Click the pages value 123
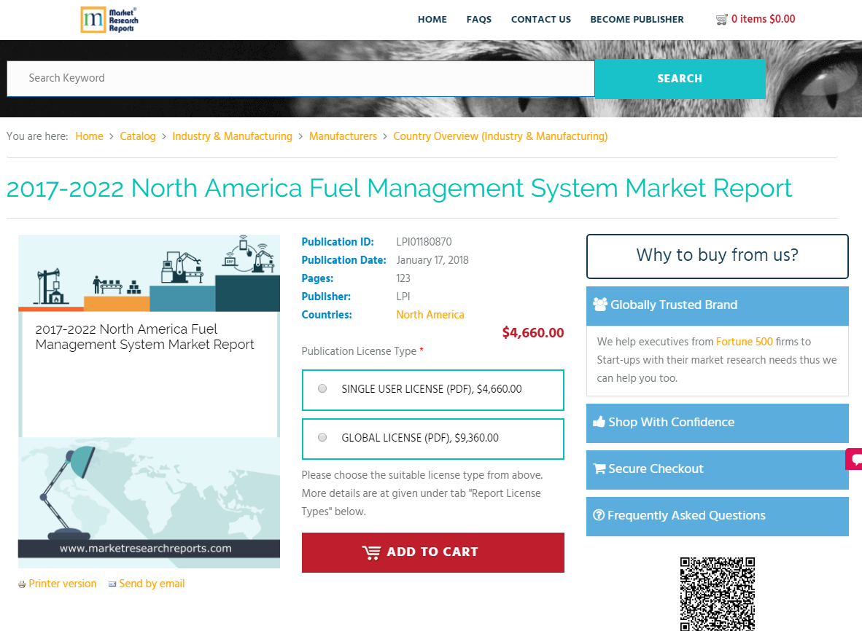 pyautogui.click(x=403, y=278)
